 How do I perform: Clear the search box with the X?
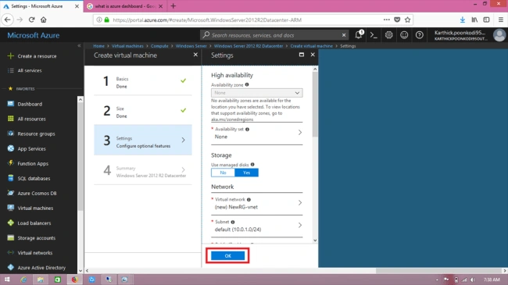[344, 35]
